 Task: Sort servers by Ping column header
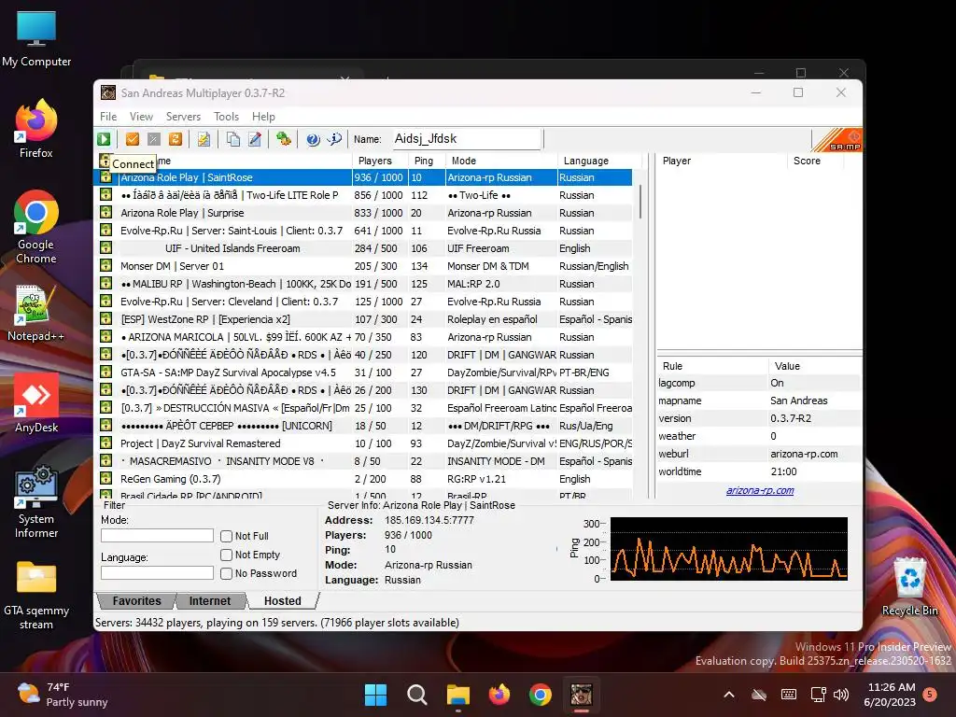coord(424,161)
